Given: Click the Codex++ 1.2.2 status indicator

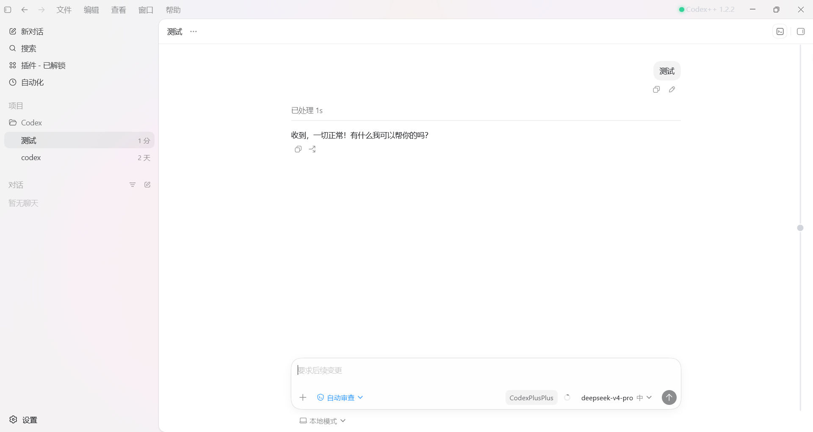Looking at the screenshot, I should tap(706, 9).
